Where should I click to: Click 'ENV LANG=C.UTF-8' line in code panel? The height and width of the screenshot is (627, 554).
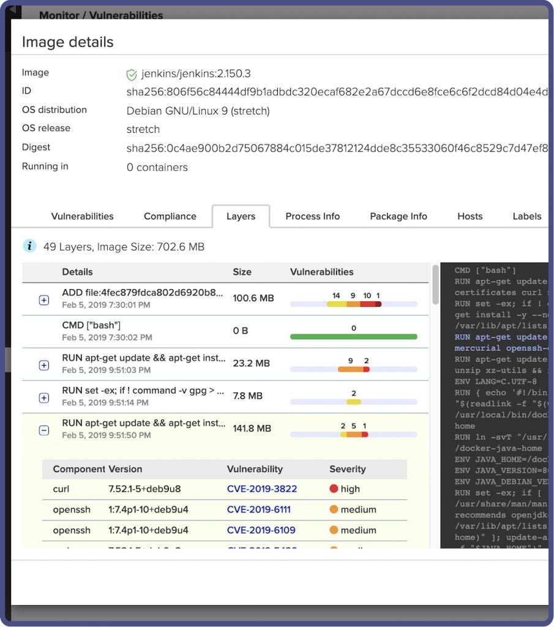tap(496, 381)
